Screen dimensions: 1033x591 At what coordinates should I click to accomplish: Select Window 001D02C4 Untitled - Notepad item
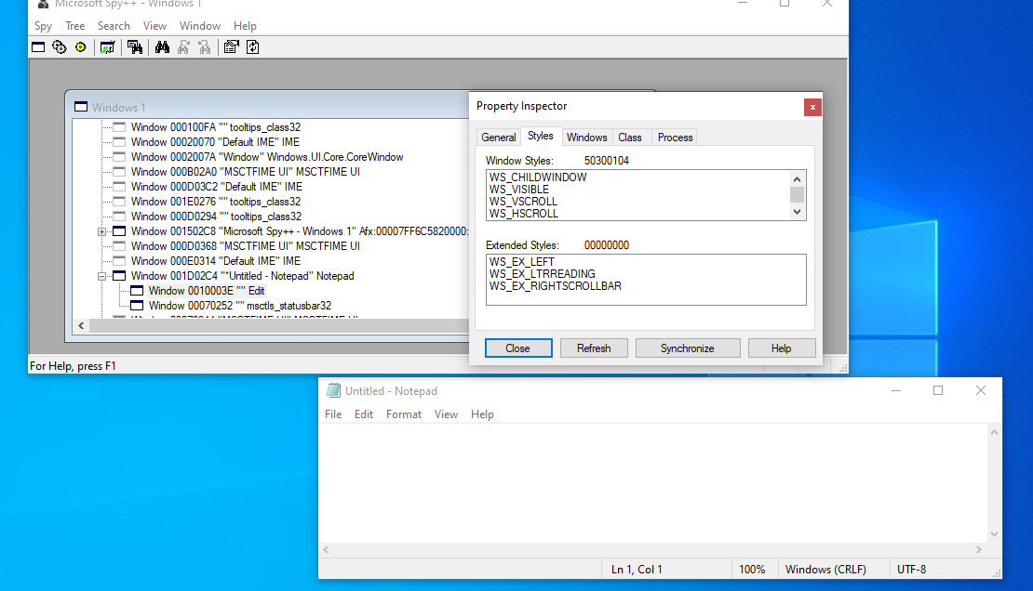tap(243, 276)
